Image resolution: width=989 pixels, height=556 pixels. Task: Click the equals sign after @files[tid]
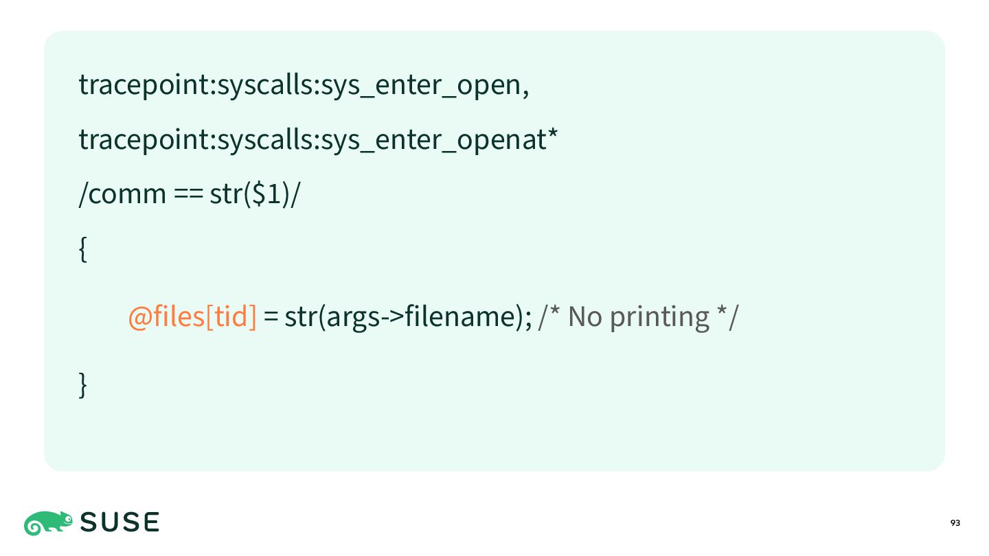pos(271,318)
